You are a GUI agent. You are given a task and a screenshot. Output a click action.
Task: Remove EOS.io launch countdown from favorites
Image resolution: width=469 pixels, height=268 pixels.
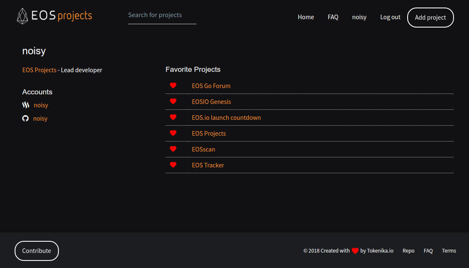[x=173, y=117]
